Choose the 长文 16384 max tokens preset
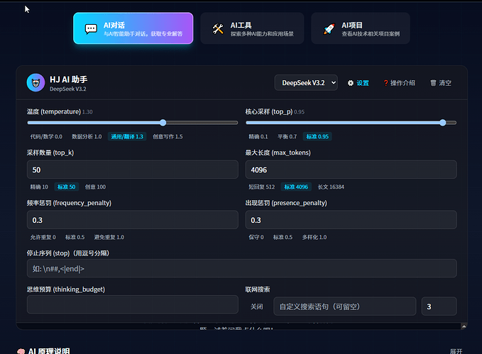482x354 pixels. (x=331, y=187)
